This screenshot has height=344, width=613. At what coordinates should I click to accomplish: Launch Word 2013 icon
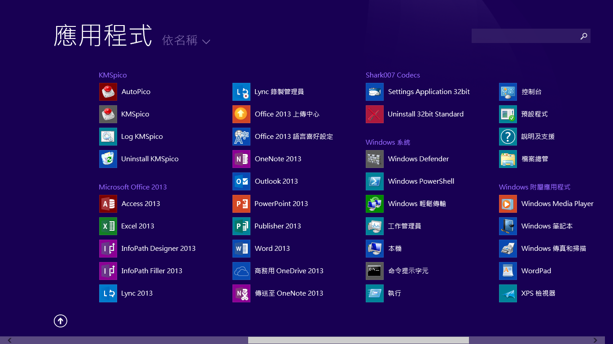coord(241,249)
